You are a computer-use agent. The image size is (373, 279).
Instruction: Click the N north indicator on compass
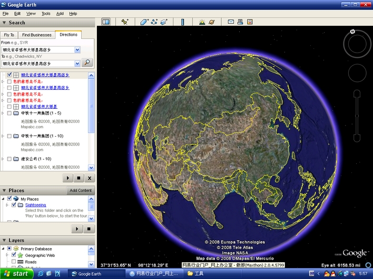tap(352, 32)
